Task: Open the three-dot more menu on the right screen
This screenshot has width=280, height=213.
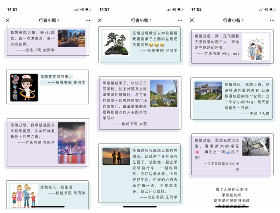Action: (271, 21)
